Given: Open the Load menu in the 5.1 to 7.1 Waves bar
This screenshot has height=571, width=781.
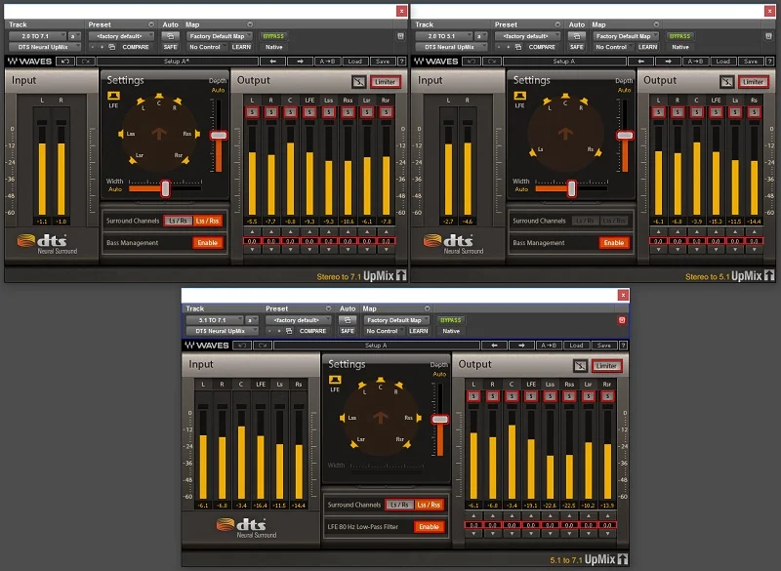Looking at the screenshot, I should (576, 345).
